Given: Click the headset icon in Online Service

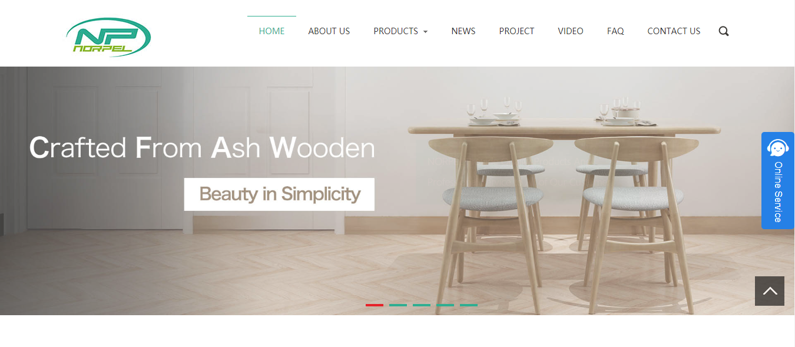Looking at the screenshot, I should click(778, 147).
